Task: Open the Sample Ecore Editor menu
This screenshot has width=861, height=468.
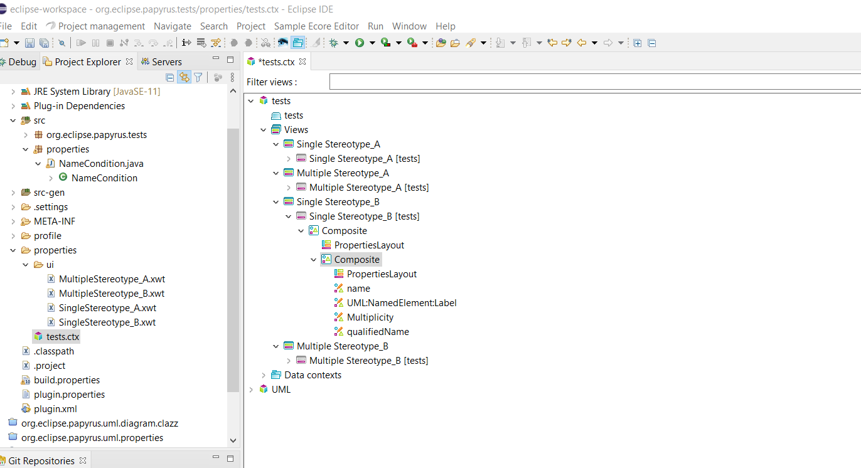Action: tap(316, 26)
